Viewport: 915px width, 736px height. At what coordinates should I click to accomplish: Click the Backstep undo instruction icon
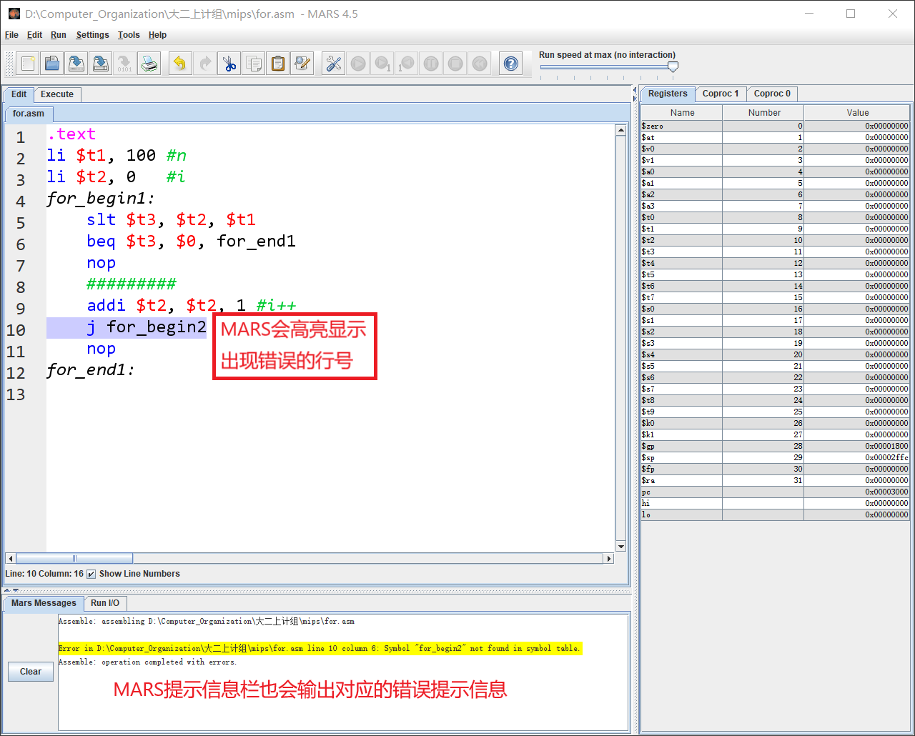coord(407,64)
